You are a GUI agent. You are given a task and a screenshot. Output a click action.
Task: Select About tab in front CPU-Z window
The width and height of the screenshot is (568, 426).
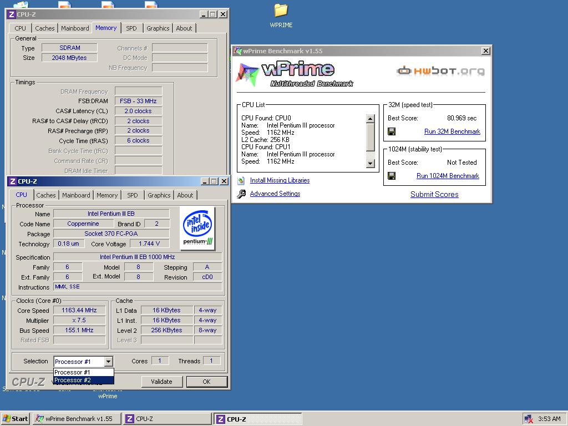[x=185, y=195]
